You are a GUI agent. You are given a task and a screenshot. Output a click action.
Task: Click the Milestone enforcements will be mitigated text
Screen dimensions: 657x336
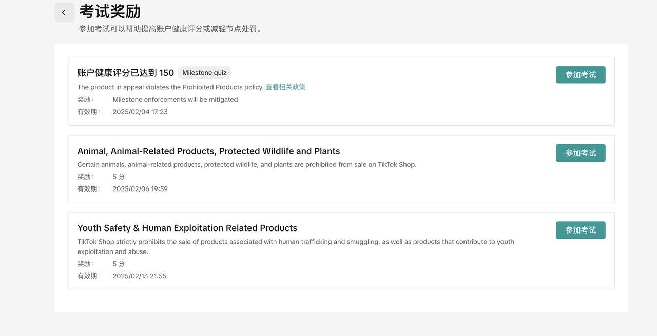175,100
